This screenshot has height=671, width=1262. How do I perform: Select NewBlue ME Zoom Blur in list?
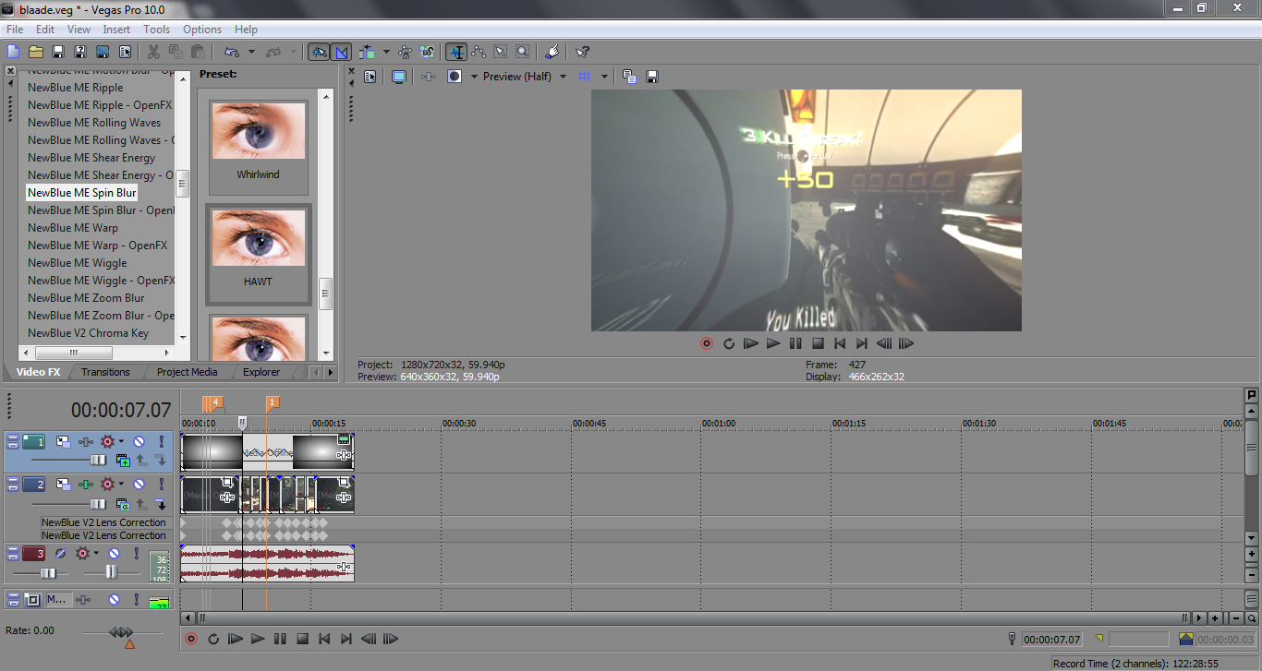pos(86,298)
